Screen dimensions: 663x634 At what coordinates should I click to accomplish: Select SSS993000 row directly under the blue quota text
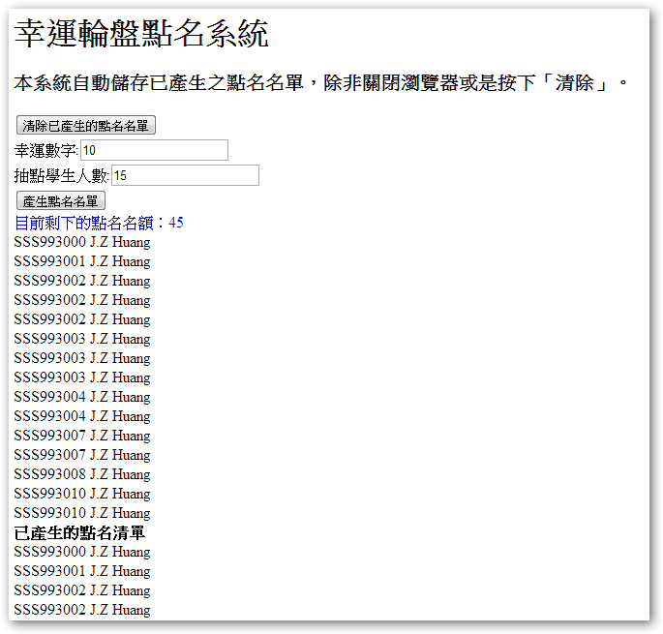pyautogui.click(x=82, y=242)
